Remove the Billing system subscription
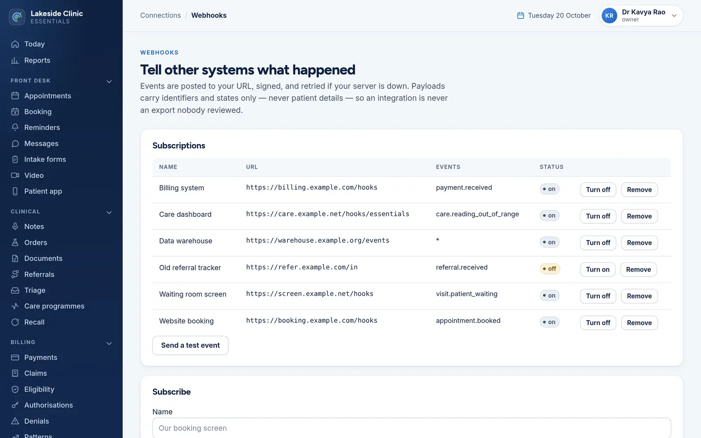701x438 pixels. point(639,190)
